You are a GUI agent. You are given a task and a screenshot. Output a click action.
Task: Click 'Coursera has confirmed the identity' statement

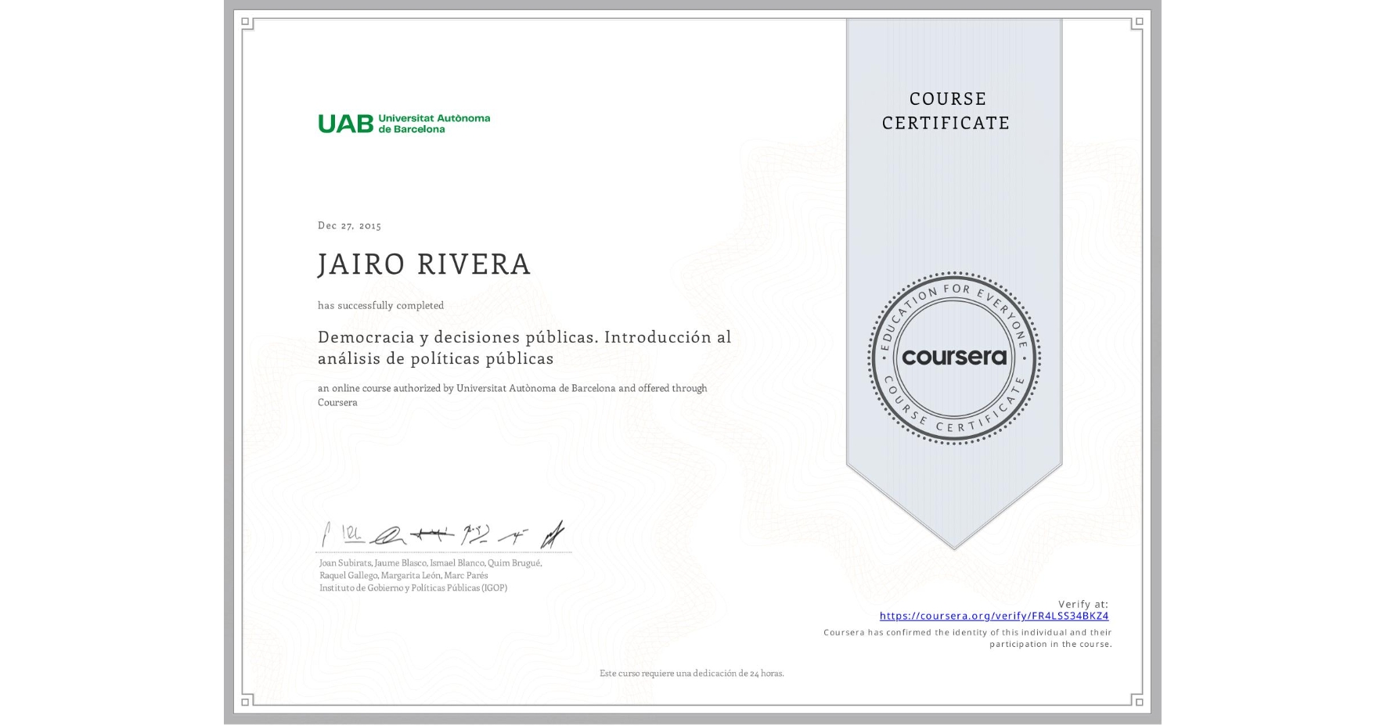pyautogui.click(x=967, y=638)
